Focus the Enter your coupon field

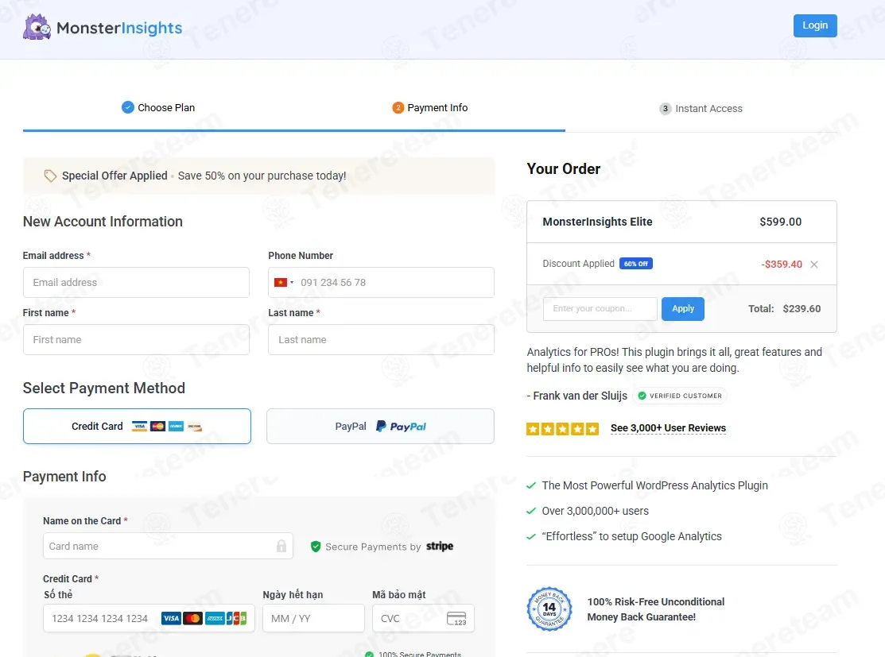(600, 309)
